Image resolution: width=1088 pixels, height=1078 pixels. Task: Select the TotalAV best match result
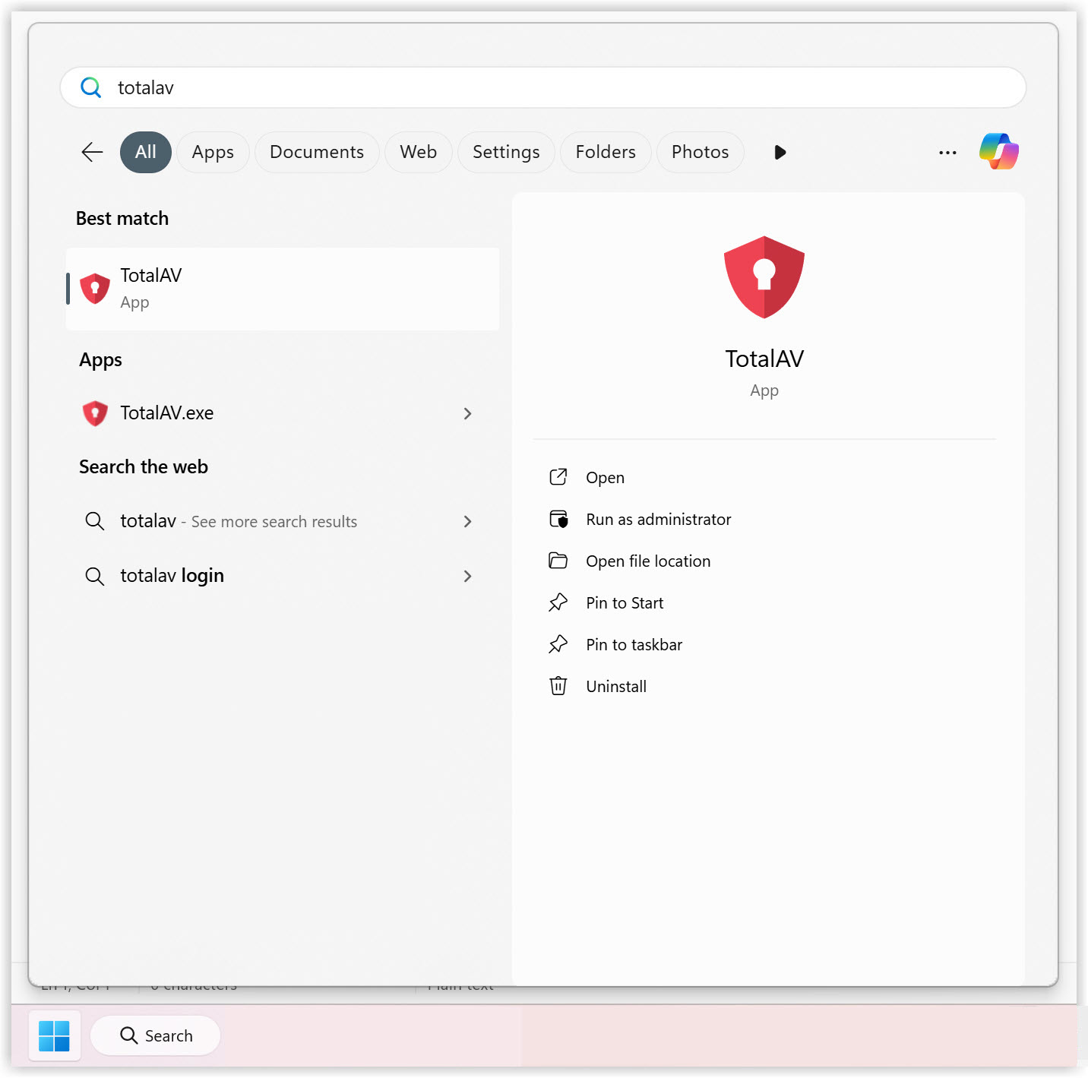(x=282, y=289)
